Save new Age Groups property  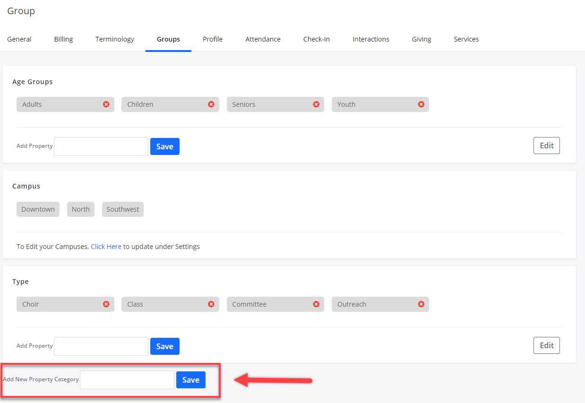pyautogui.click(x=165, y=146)
